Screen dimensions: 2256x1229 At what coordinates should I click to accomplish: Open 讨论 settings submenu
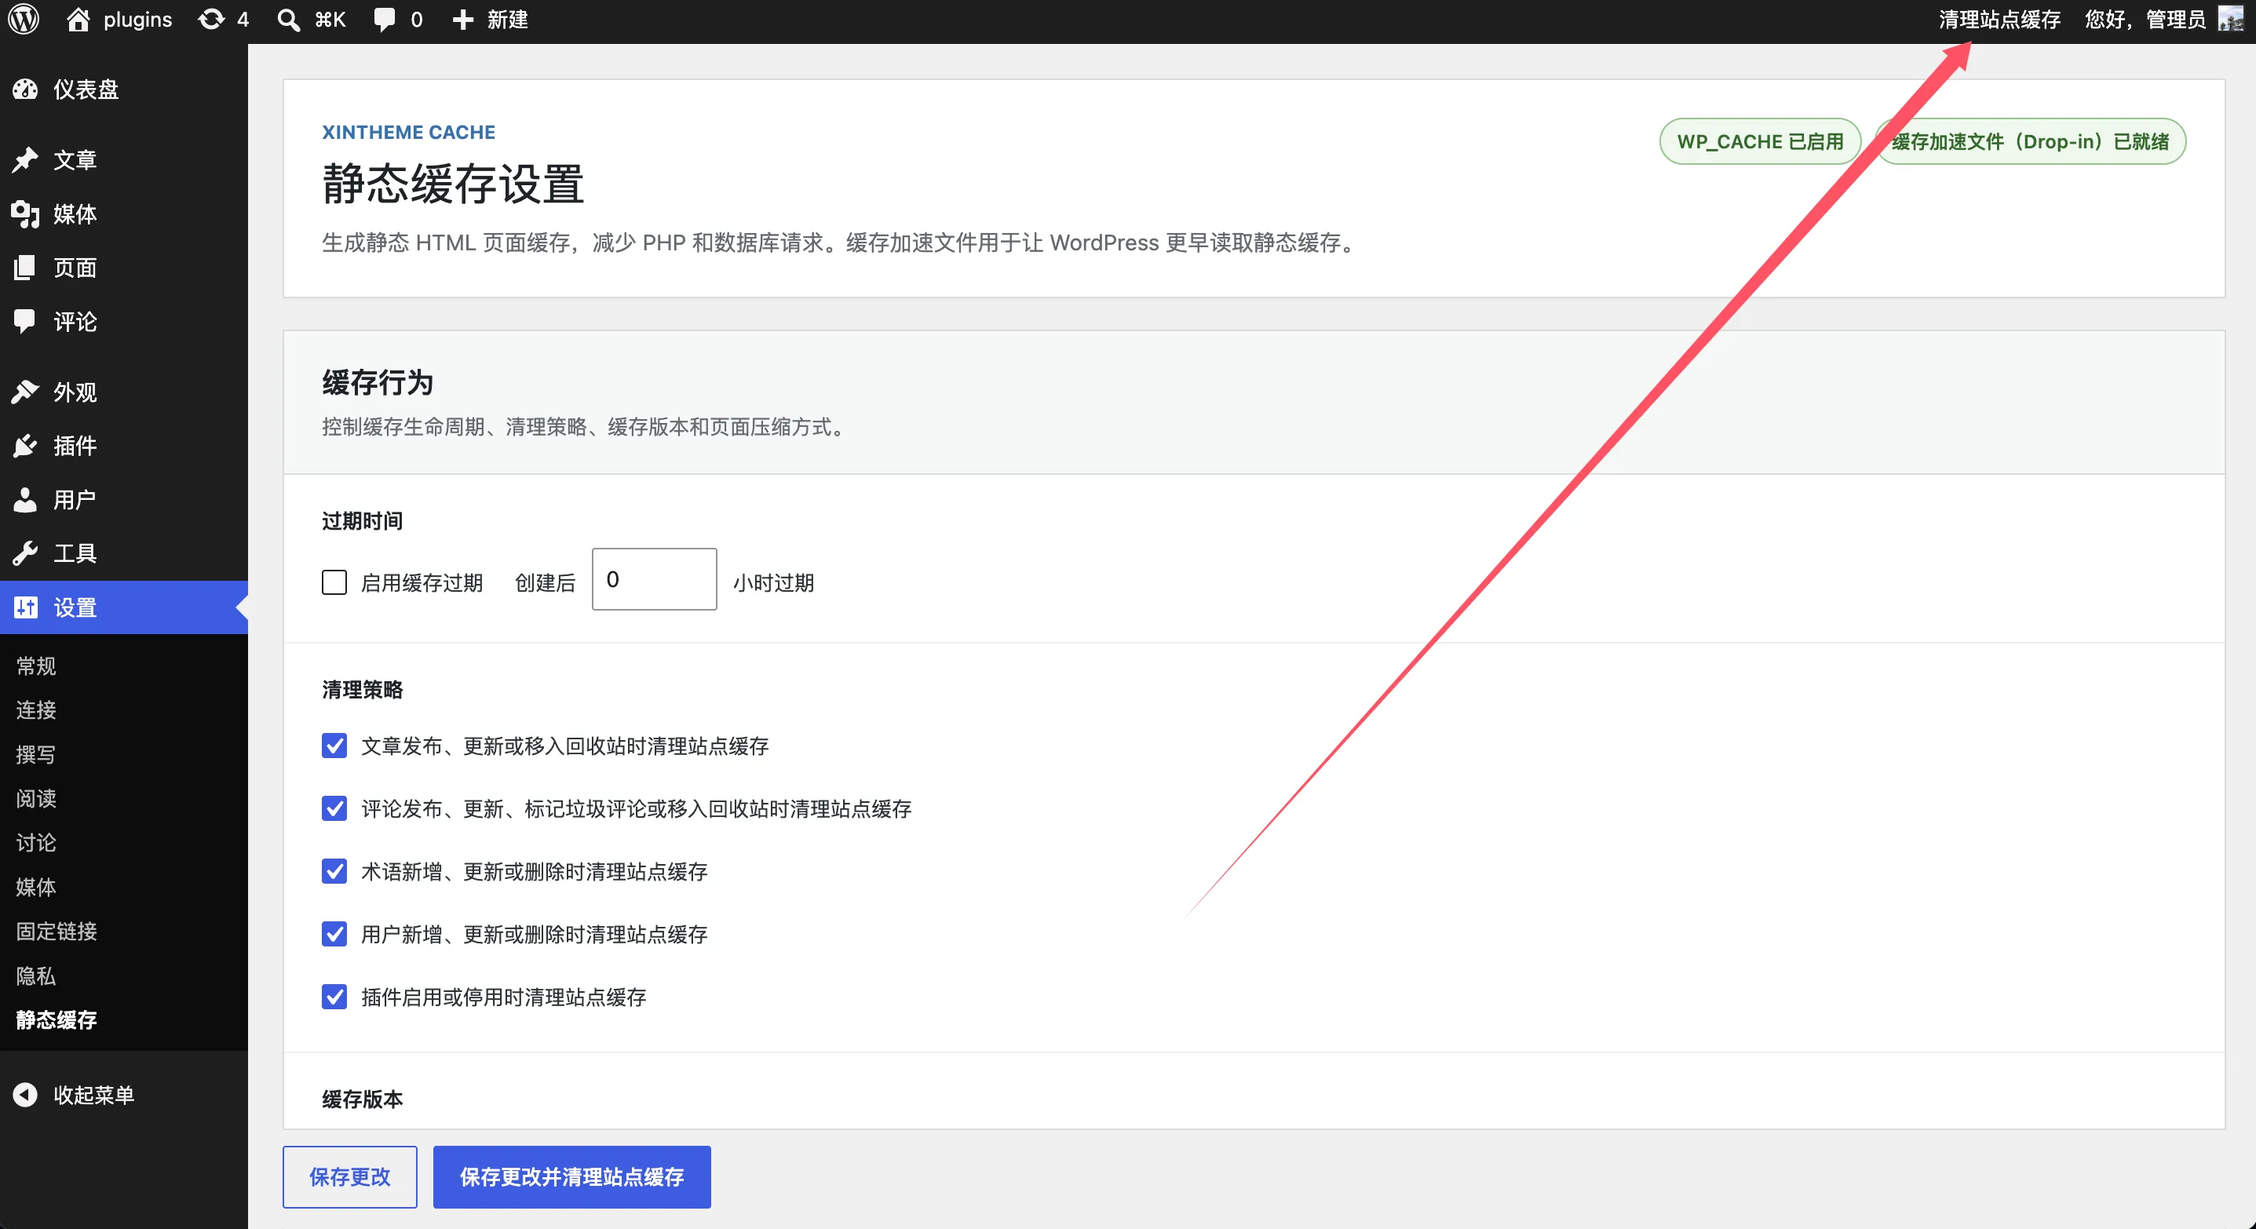(36, 842)
